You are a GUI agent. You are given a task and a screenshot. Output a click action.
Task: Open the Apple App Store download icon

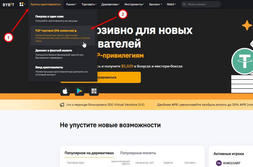tap(65, 91)
